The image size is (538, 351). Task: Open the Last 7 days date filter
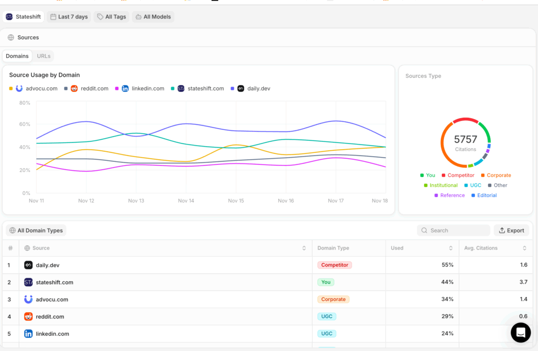[69, 16]
